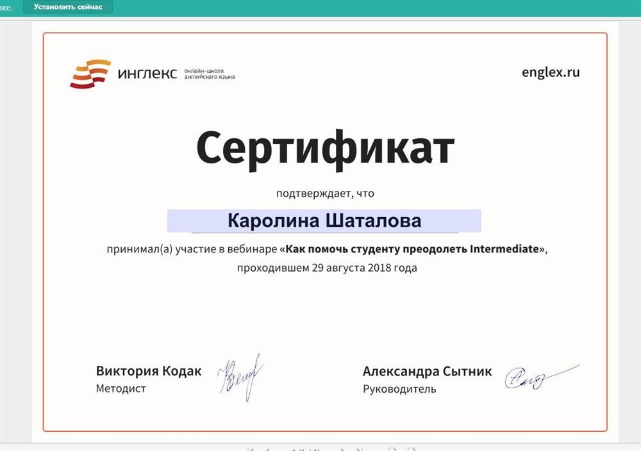Click the 'онлайн-школа английского языка' tagline
641x451 pixels.
(210, 74)
